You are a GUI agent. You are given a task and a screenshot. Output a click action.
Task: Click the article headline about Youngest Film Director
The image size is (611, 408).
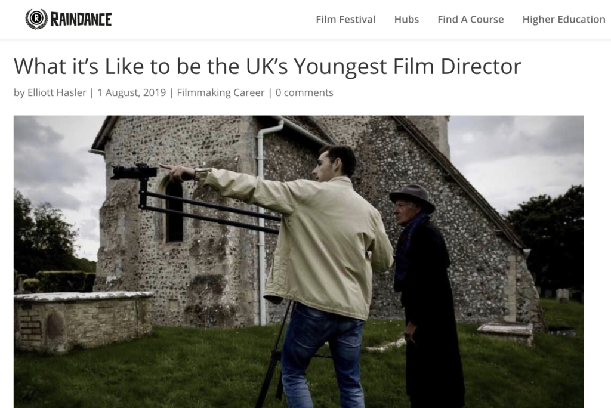(267, 66)
